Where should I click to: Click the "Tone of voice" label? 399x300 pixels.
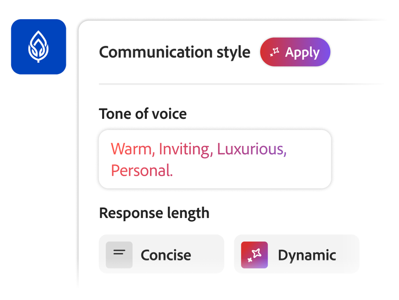[143, 113]
